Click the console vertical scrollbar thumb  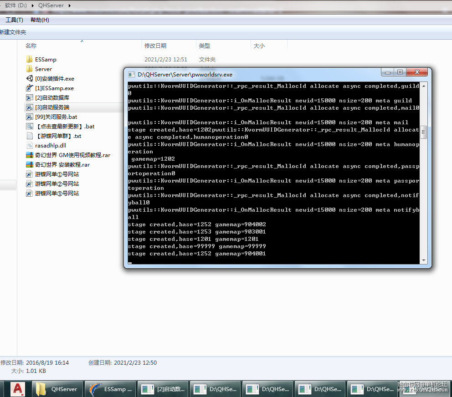[x=424, y=132]
